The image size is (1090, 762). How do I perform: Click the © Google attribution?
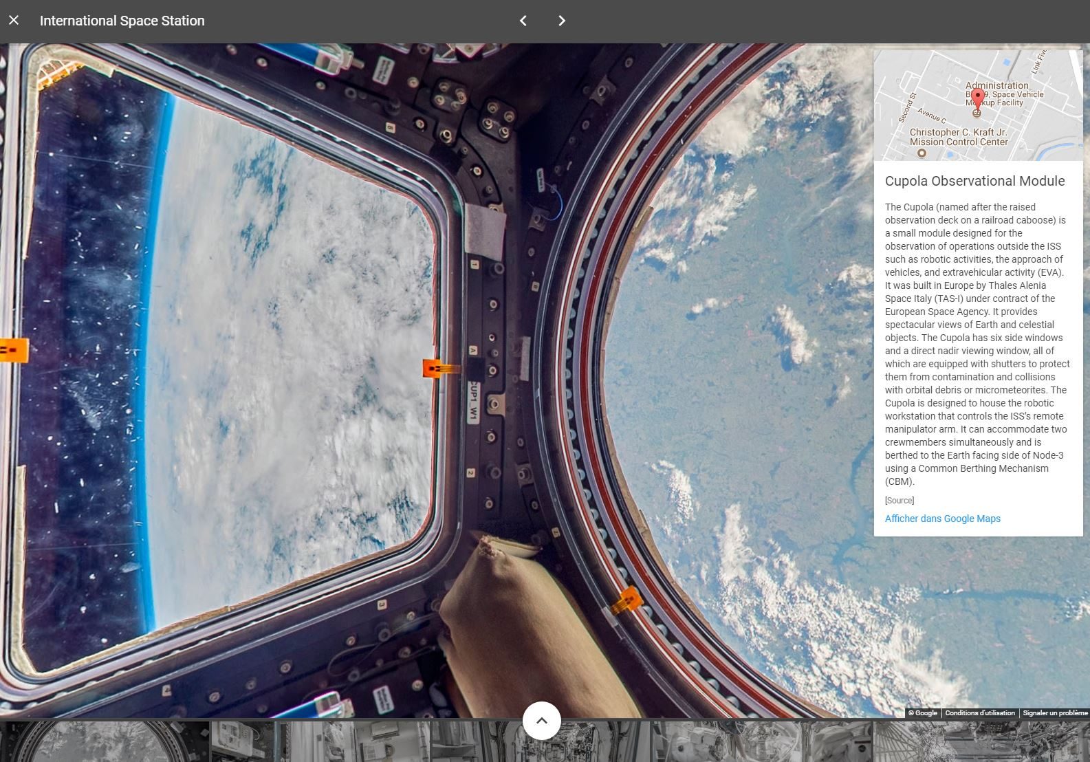[x=923, y=713]
